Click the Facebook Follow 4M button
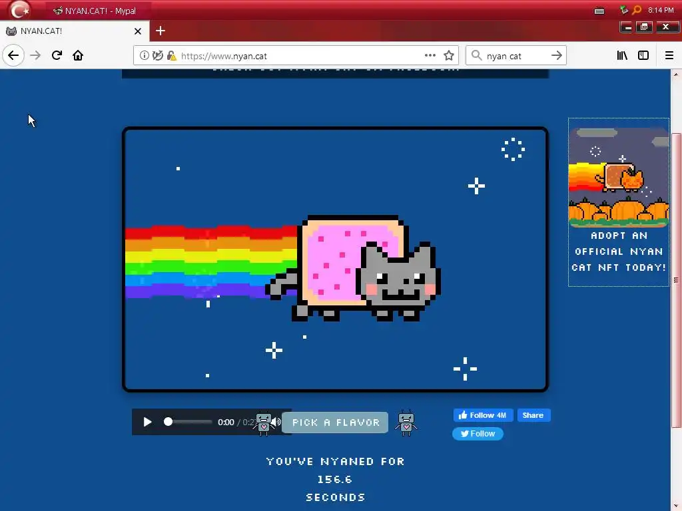682x511 pixels. 484,415
